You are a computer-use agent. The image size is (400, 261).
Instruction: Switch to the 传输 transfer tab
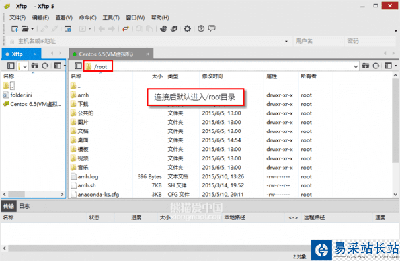9,206
